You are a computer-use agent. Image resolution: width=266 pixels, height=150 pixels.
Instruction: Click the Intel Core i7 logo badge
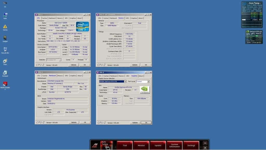[x=82, y=26]
